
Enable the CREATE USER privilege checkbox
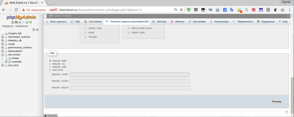click(x=129, y=32)
